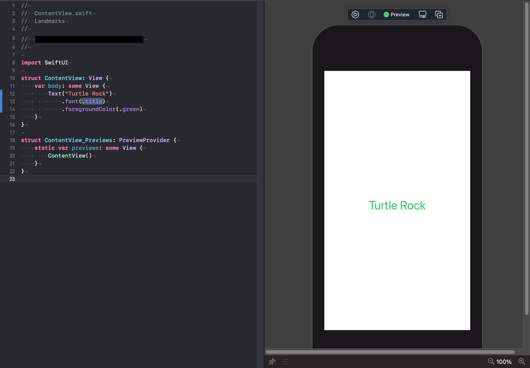Click the 100% zoom level

tap(503, 362)
